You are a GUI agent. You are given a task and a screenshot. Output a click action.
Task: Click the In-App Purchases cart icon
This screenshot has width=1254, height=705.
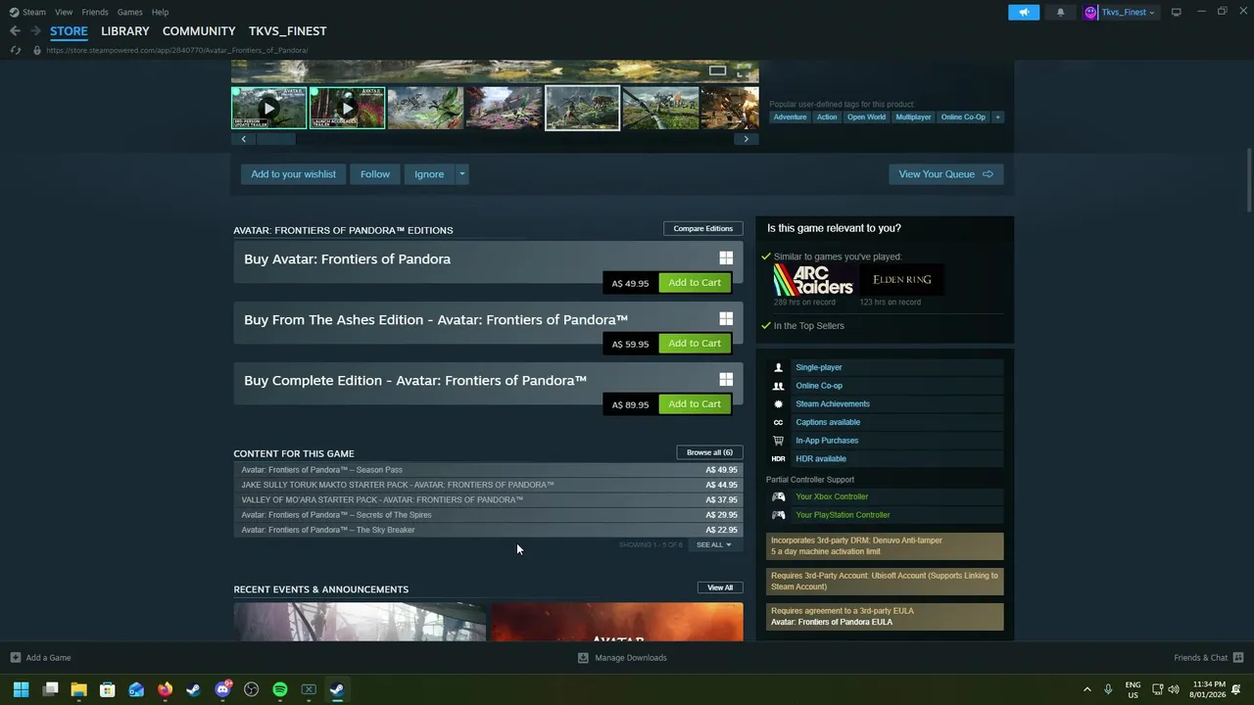pyautogui.click(x=778, y=441)
